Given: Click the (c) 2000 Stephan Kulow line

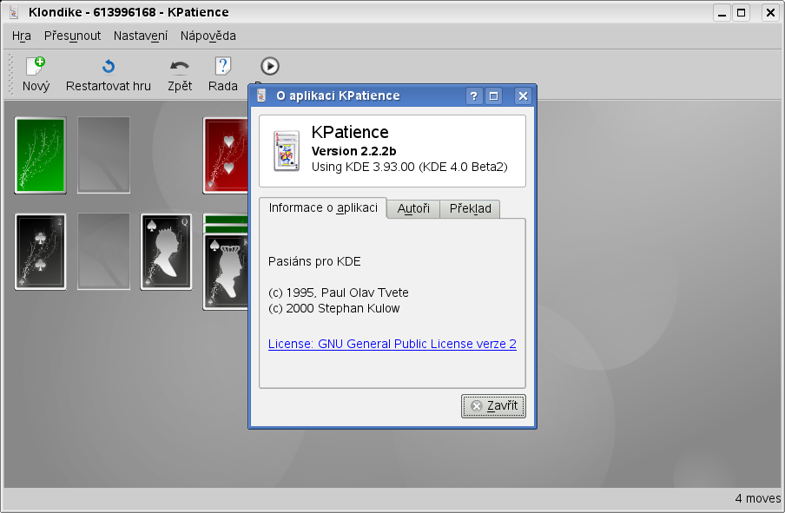Looking at the screenshot, I should [x=334, y=308].
